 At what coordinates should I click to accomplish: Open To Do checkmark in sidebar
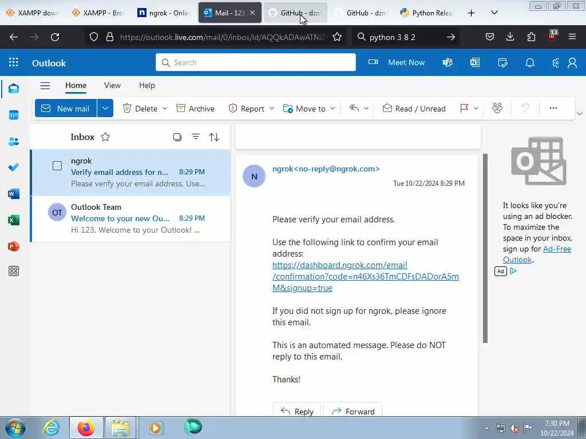click(14, 167)
